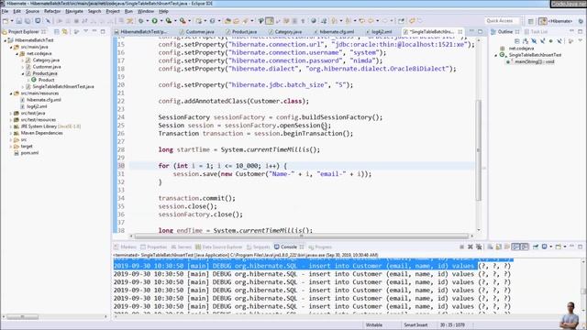Screen dimensions: 587x330
Task: Click the Last Edit Location toolbar icon
Action: [361, 21]
